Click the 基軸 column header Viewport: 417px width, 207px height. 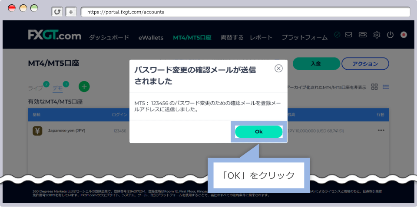point(36,115)
